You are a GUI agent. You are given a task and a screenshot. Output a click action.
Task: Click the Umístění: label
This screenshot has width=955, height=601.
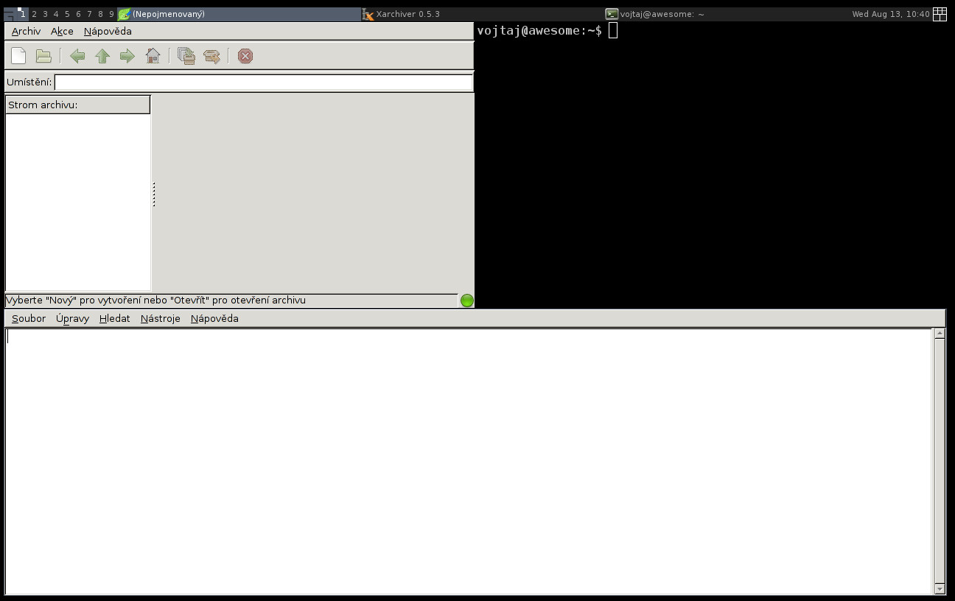(x=29, y=82)
